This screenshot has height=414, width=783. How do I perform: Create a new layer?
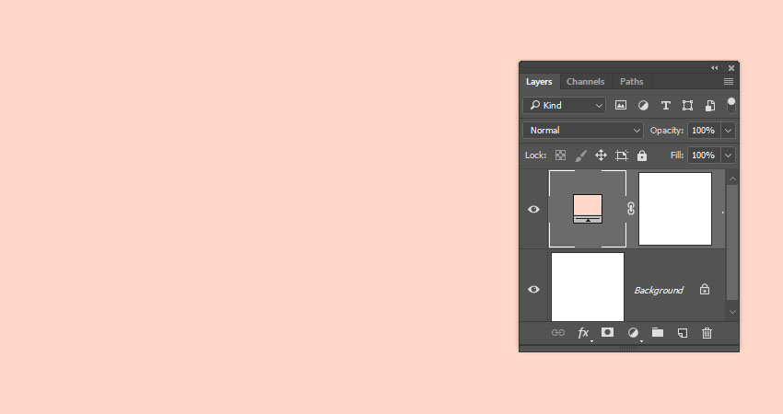tap(682, 333)
